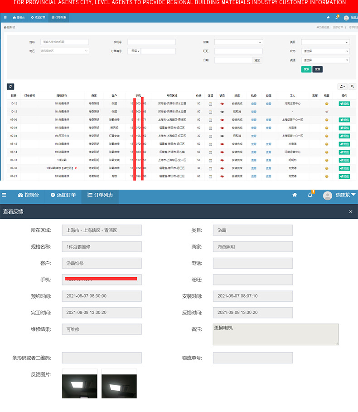
Task: Click red status icon of 09-06 order
Action: click(x=222, y=120)
